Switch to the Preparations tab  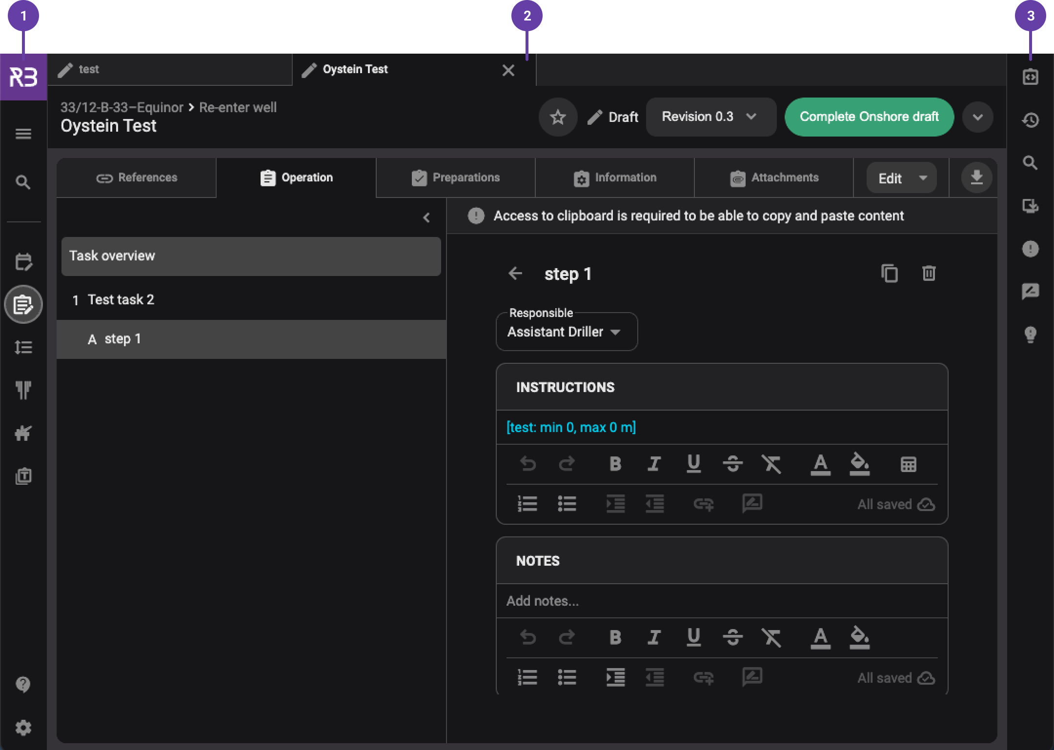pos(455,178)
